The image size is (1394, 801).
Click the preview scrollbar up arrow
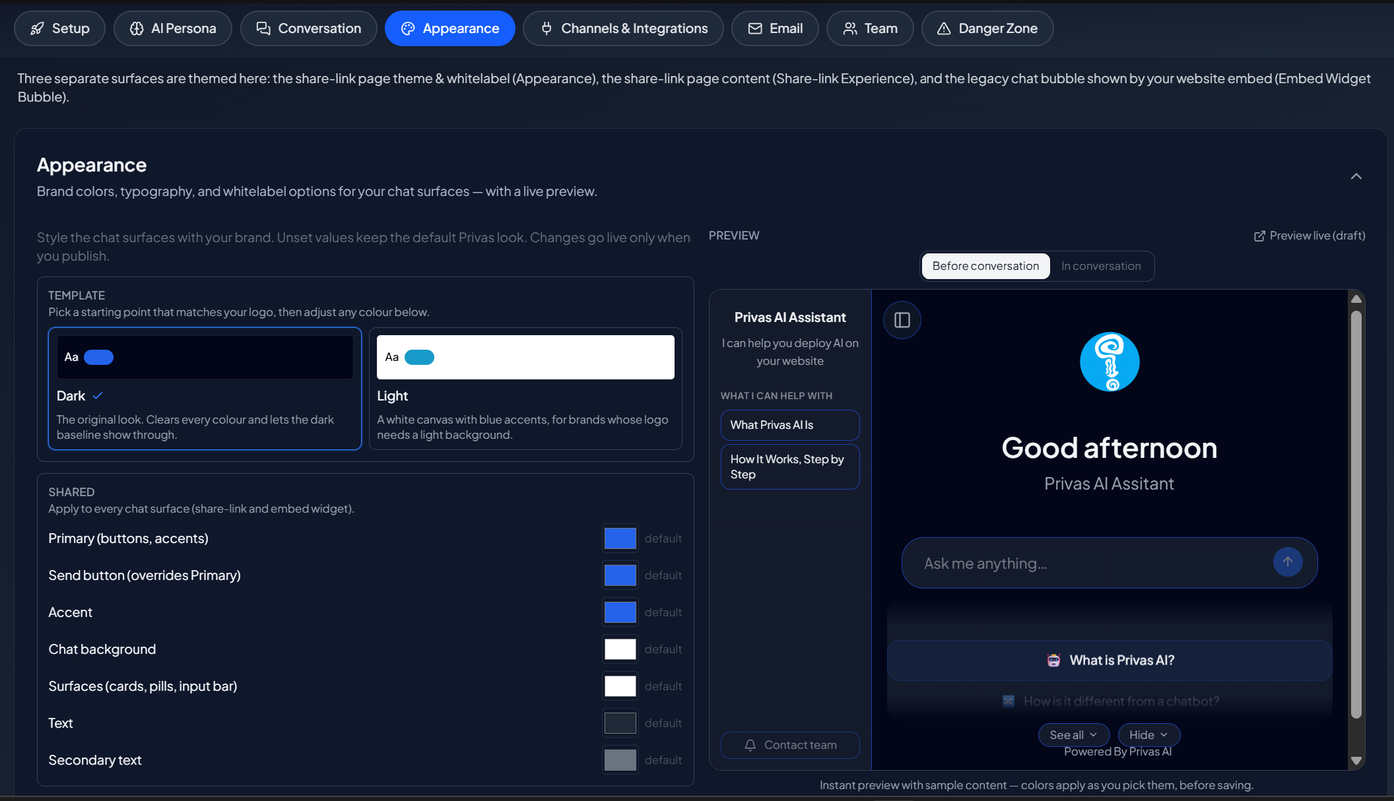1356,299
